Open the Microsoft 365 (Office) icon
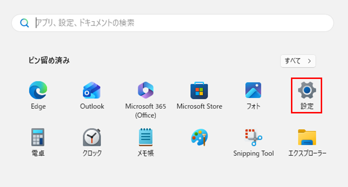This screenshot has width=348, height=187. (x=145, y=90)
